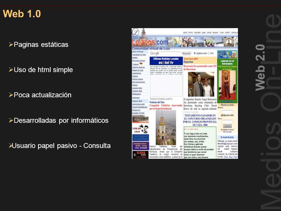Open the HISTORIA menu item

coord(197,33)
